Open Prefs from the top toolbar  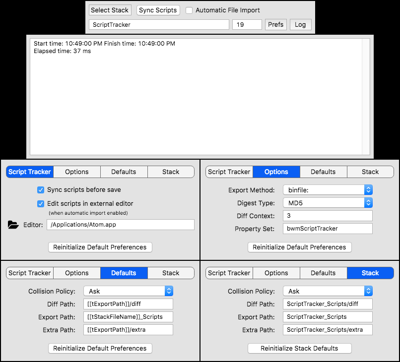[275, 24]
